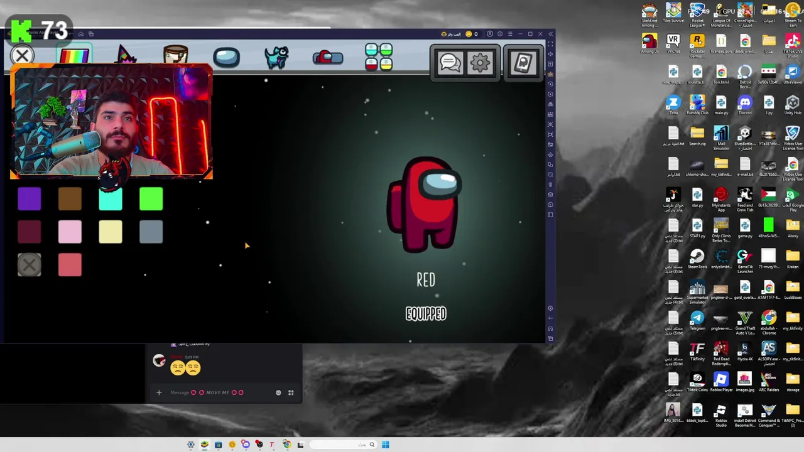This screenshot has height=452, width=804.
Task: Open Among Us settings gear
Action: tap(481, 63)
